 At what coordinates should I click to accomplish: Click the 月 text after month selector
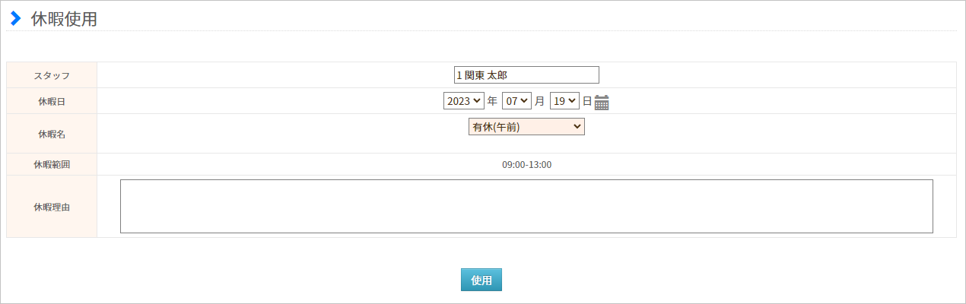(x=539, y=100)
